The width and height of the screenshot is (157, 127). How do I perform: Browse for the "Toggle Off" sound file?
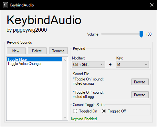(140, 95)
